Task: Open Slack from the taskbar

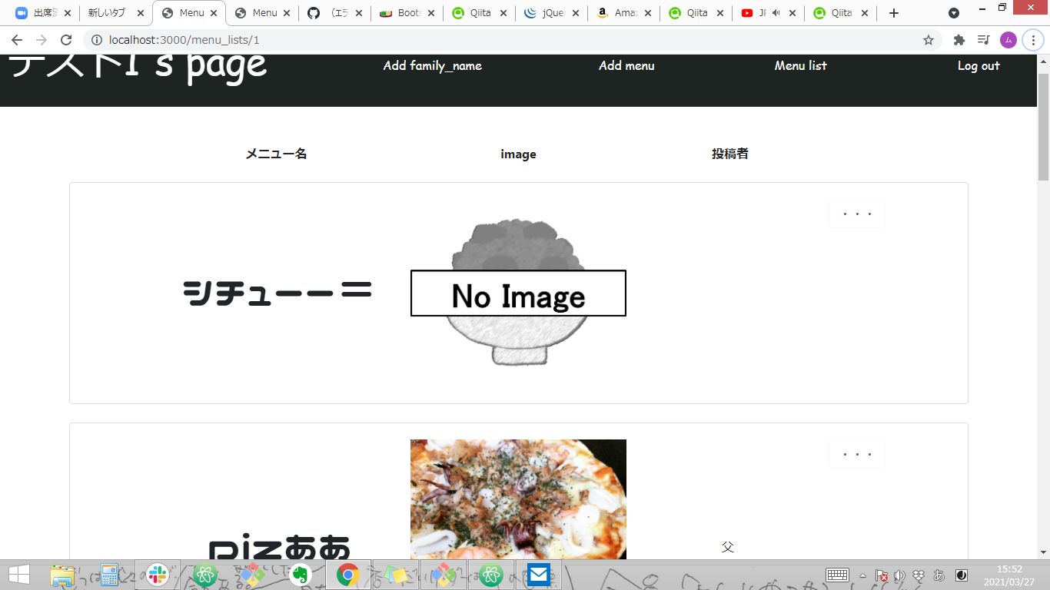Action: [x=156, y=574]
